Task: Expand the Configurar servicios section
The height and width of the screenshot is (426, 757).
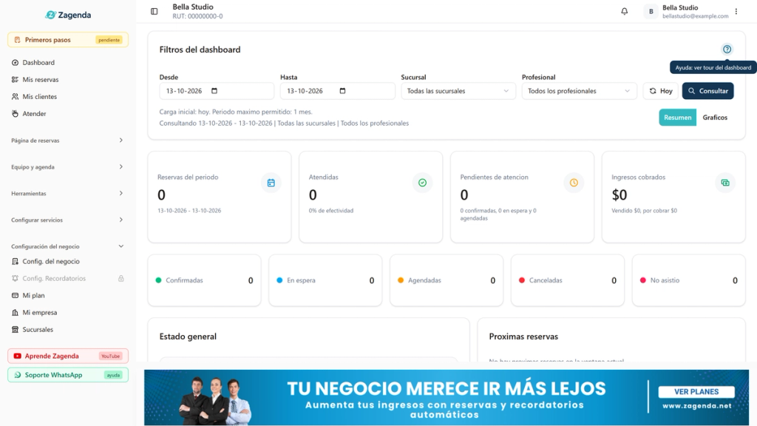Action: [67, 220]
